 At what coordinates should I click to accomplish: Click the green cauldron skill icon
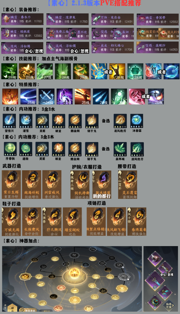[x=135, y=71]
